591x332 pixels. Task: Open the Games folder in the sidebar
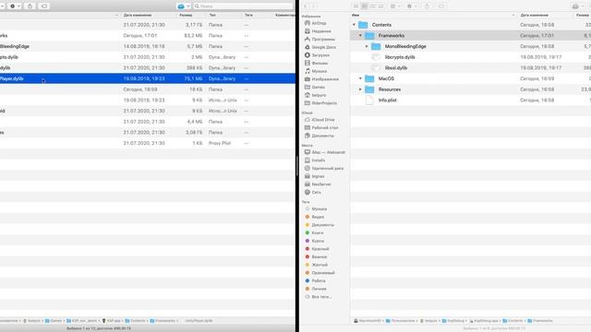click(318, 87)
